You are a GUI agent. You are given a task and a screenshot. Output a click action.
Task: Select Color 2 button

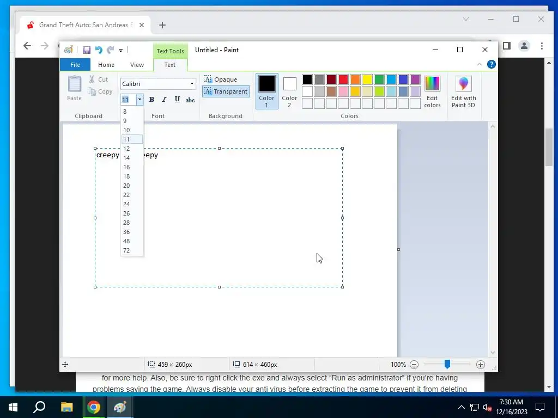[289, 91]
